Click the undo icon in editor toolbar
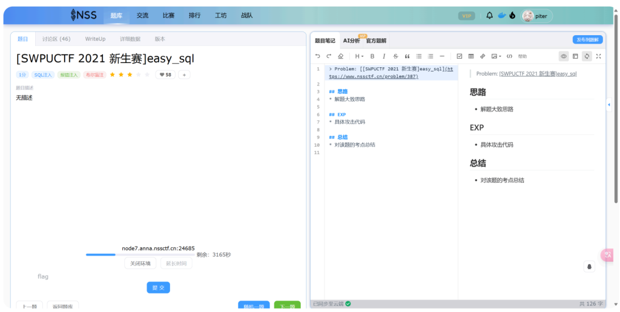620x312 pixels. click(x=318, y=56)
